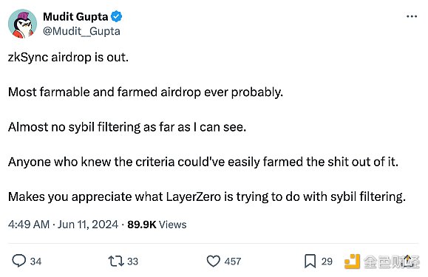Bookmark the tweet with bookmark icon

[x=310, y=261]
